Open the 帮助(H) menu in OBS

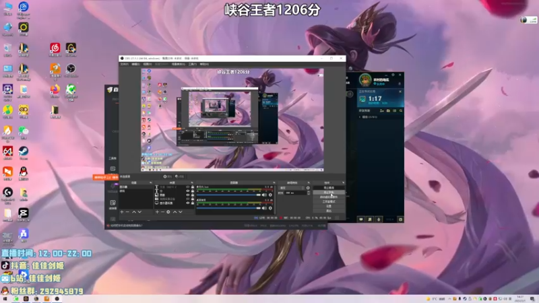pos(204,64)
